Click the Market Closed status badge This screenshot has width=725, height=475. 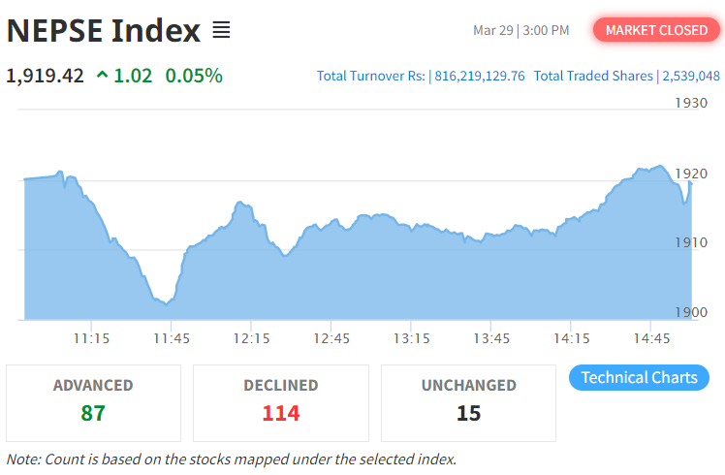click(656, 30)
